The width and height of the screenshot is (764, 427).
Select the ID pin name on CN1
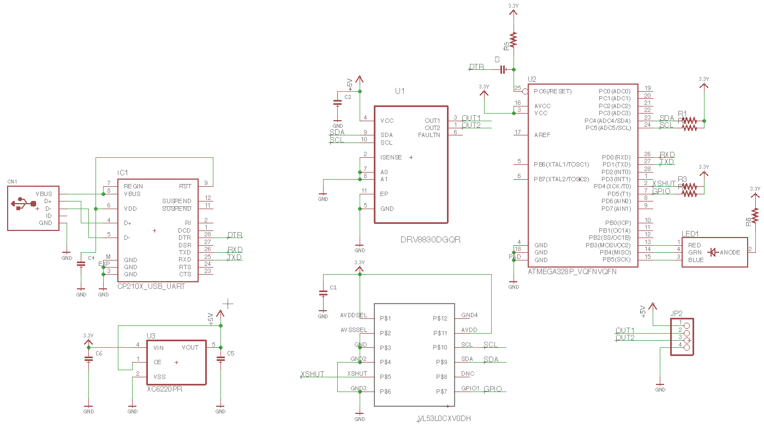click(49, 216)
